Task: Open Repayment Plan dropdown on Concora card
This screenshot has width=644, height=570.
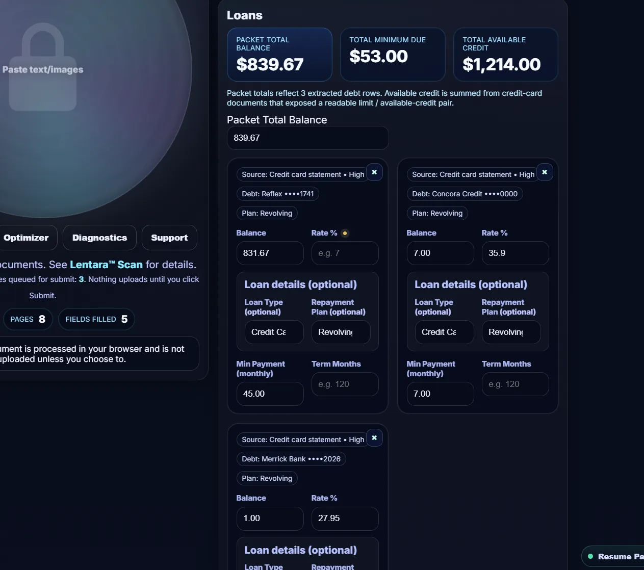Action: 511,332
